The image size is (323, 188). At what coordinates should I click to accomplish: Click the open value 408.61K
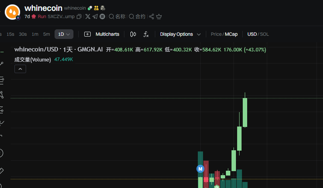(124, 50)
